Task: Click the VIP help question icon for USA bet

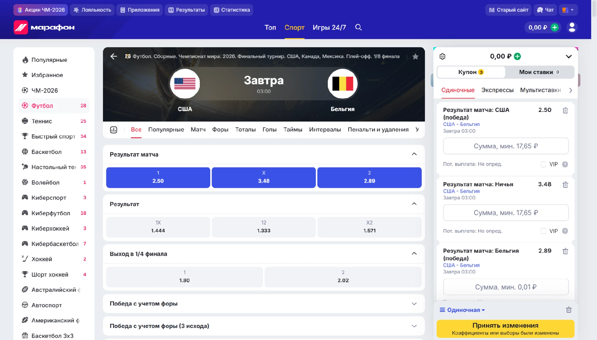Action: 565,164
